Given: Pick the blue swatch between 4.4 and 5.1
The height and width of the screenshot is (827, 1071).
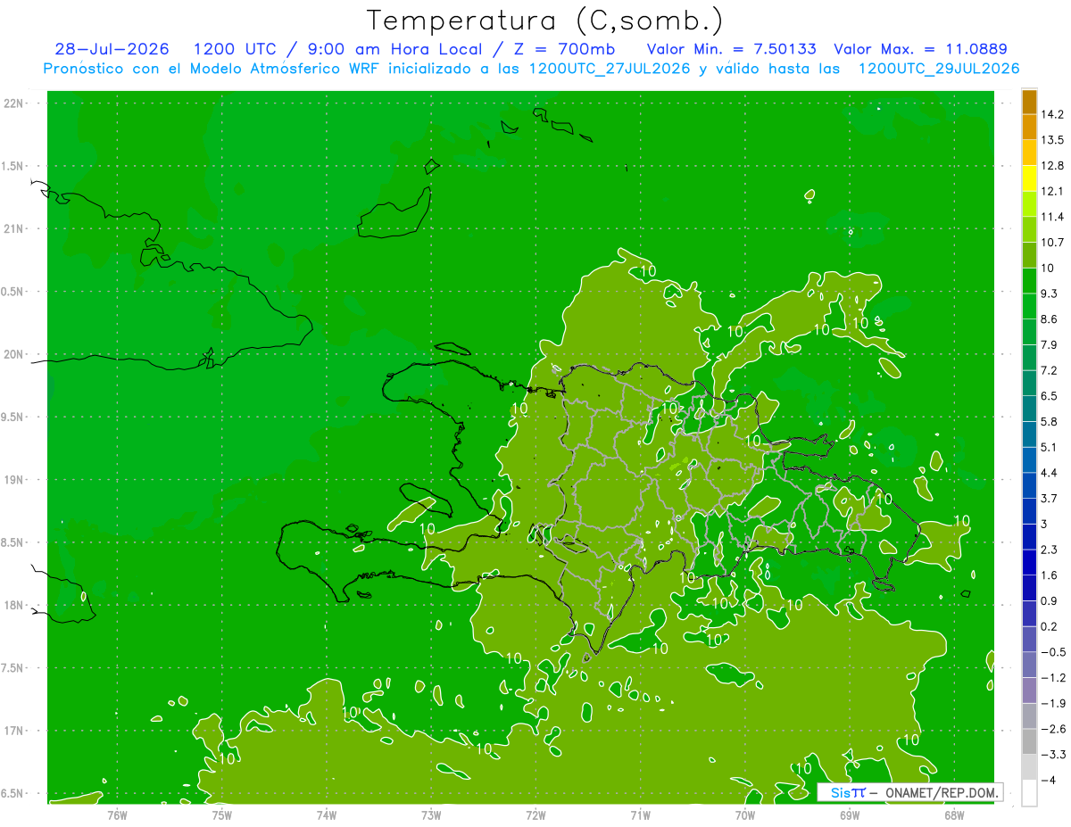Looking at the screenshot, I should click(x=1029, y=459).
